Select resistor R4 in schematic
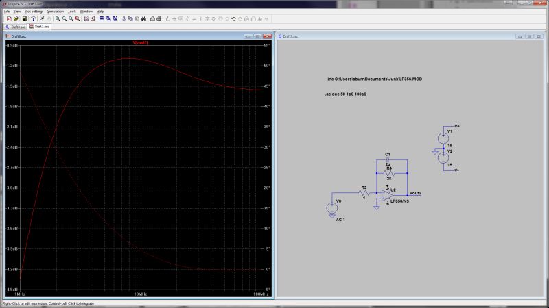549x308 pixels. [x=389, y=173]
